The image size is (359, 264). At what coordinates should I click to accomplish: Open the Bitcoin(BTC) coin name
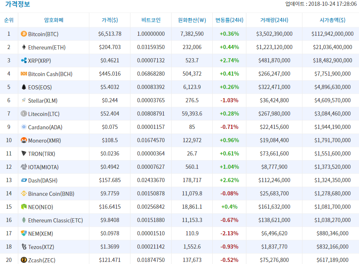(43, 34)
